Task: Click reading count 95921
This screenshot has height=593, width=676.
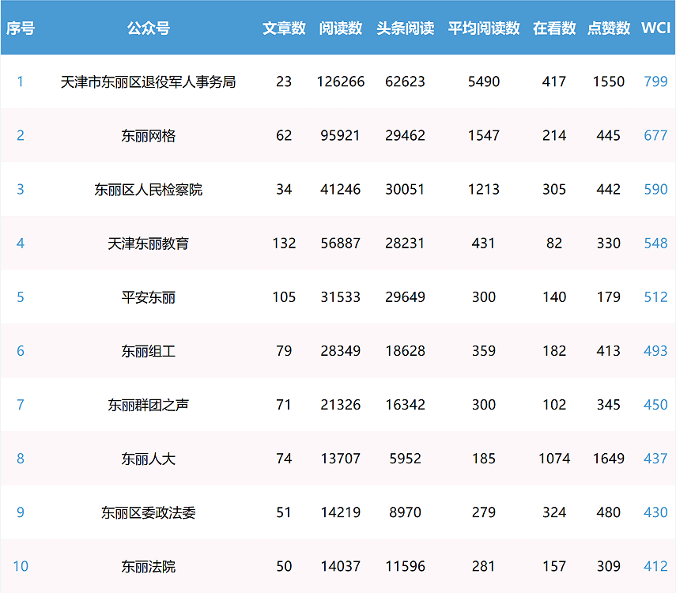Action: (341, 135)
